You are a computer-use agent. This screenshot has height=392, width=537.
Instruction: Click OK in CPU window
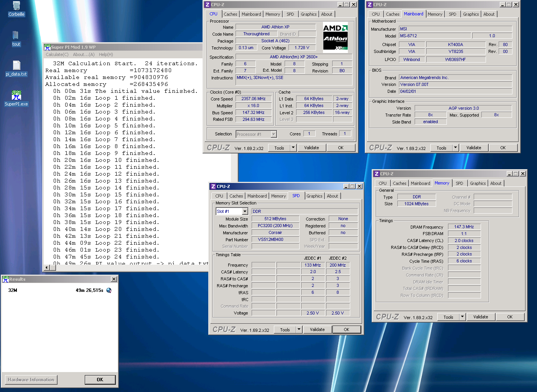coord(341,148)
